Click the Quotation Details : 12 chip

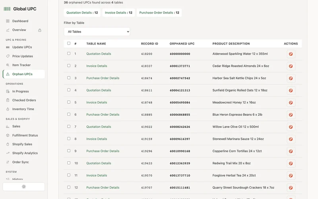point(82,13)
